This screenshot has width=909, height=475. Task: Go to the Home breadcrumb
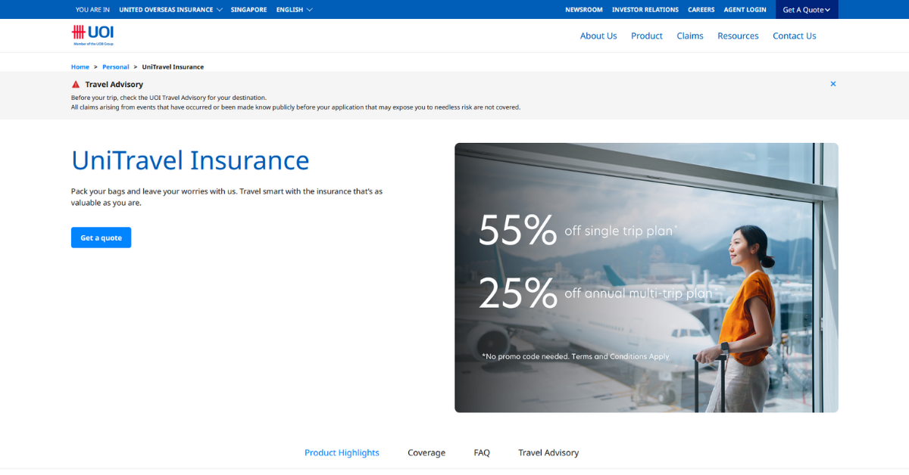80,67
